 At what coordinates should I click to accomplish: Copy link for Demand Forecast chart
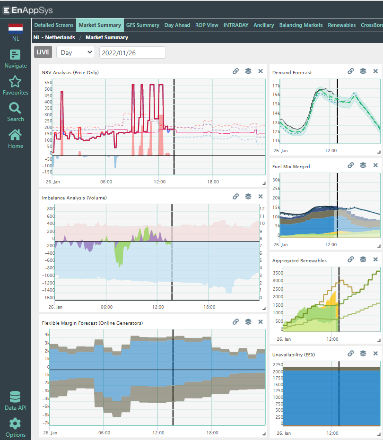click(x=351, y=71)
